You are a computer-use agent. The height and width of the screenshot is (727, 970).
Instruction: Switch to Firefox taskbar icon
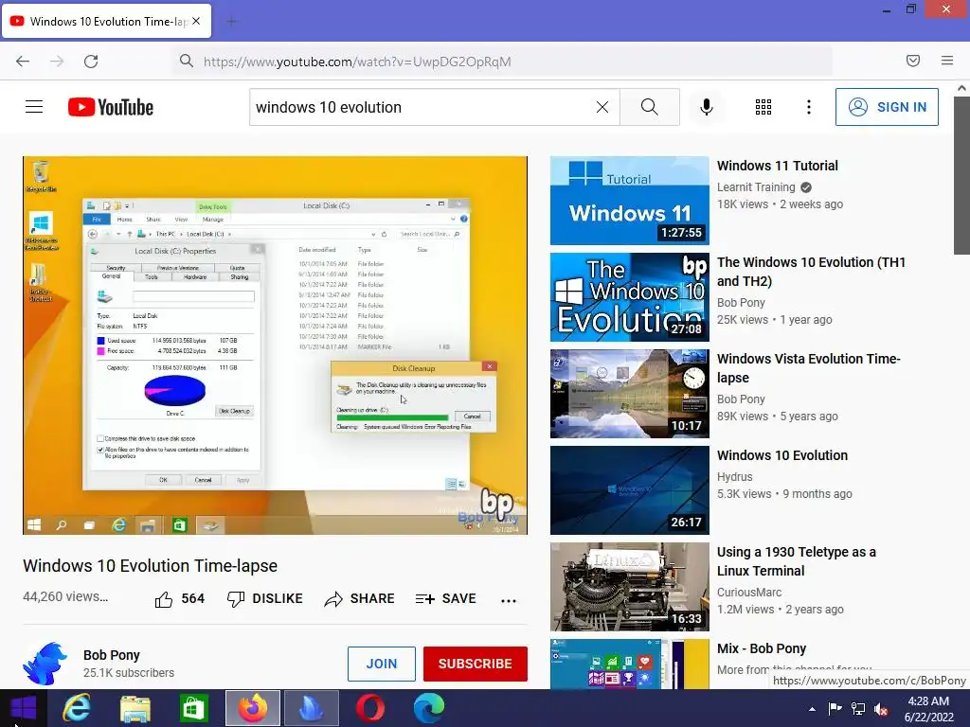pyautogui.click(x=252, y=708)
